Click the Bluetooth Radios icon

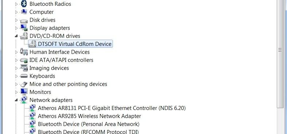24,4
